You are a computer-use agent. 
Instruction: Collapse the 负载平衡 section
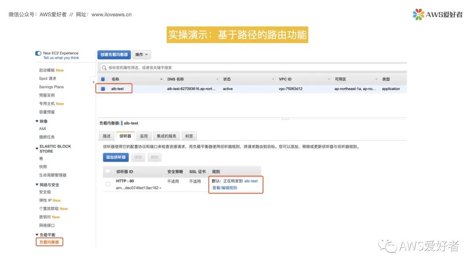click(x=37, y=235)
